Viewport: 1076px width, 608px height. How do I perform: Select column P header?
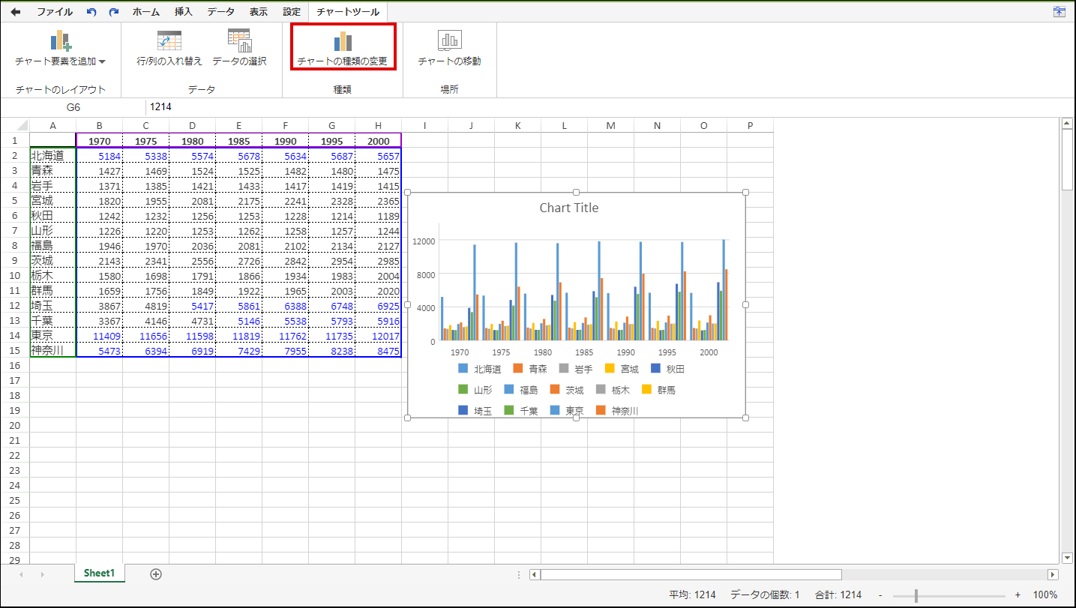pos(750,125)
